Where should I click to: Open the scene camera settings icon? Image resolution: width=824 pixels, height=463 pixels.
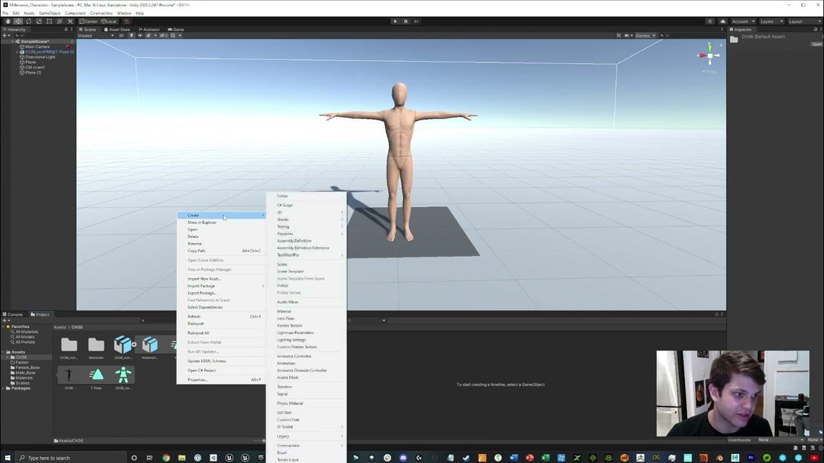click(x=628, y=35)
